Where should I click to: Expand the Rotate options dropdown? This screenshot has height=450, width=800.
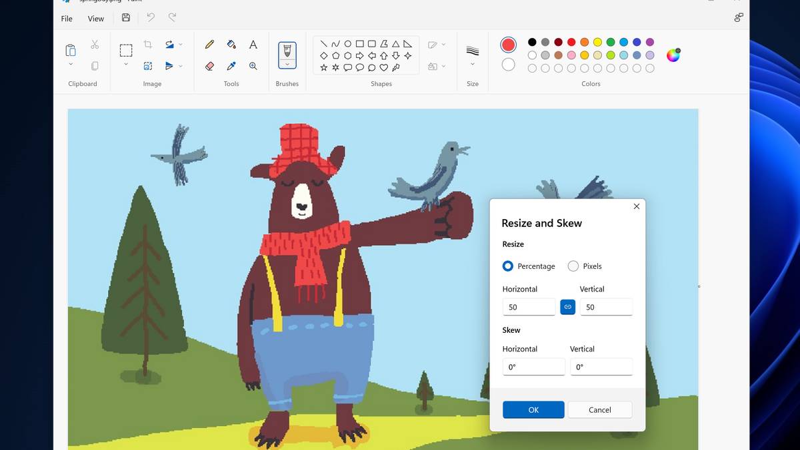pos(181,44)
